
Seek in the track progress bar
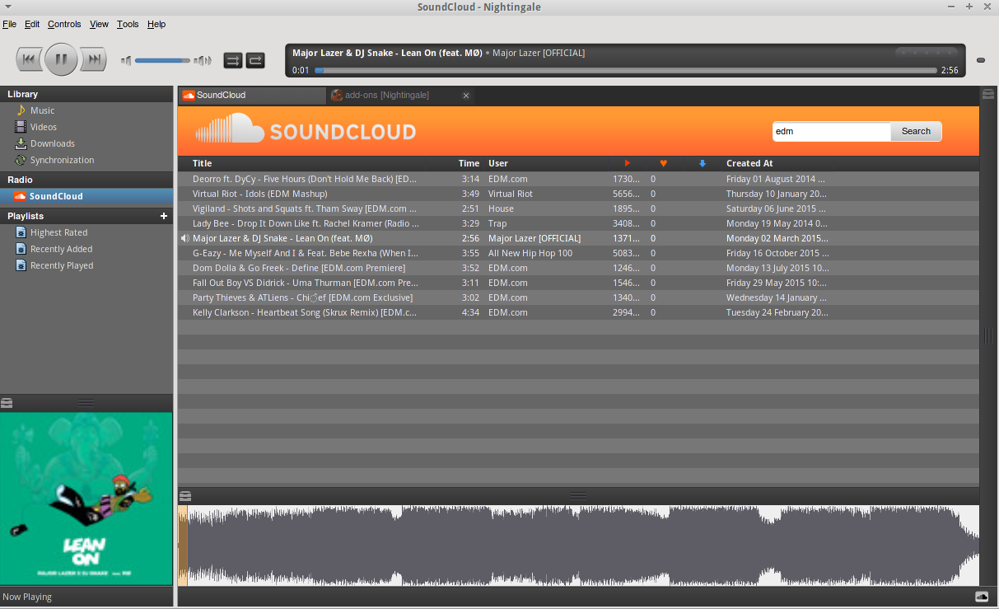tap(626, 71)
